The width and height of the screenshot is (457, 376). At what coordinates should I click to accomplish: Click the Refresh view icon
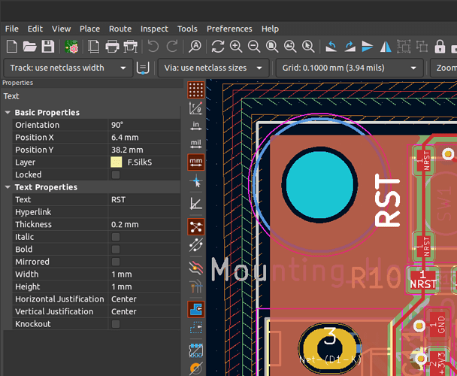pyautogui.click(x=218, y=47)
